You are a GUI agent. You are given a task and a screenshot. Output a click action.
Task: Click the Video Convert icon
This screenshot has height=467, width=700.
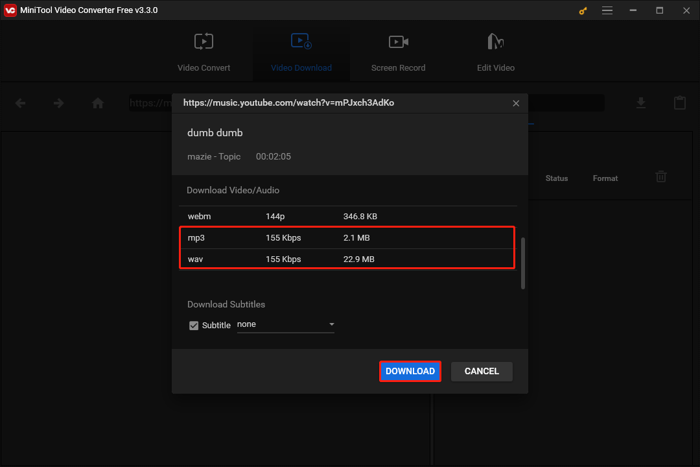click(204, 42)
